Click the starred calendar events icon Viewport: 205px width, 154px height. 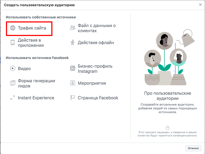click(73, 83)
